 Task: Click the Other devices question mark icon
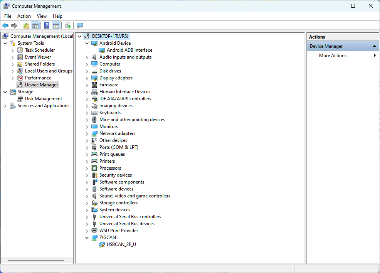(x=94, y=140)
